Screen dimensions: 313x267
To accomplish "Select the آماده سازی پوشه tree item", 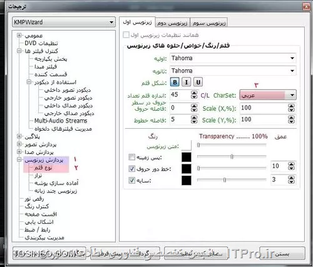I will point(56,183).
